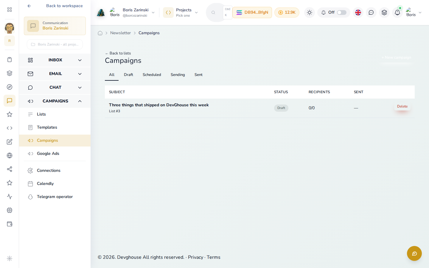Select the chat bubble communication rail icon
The image size is (429, 268).
[10, 101]
